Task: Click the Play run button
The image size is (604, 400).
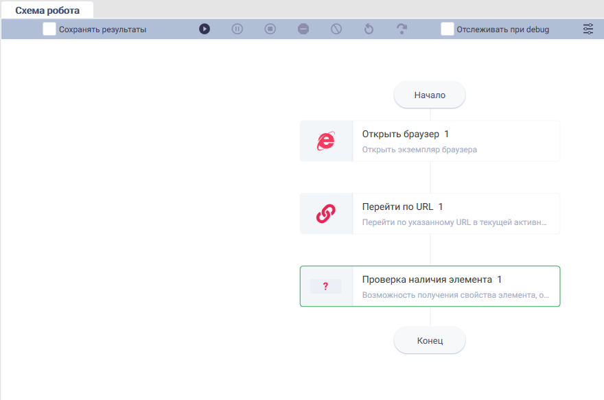Action: click(x=205, y=29)
